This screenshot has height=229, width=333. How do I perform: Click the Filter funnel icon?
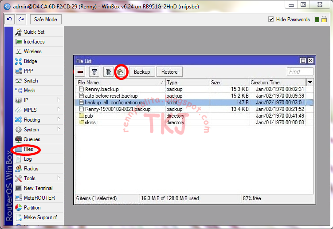(94, 72)
